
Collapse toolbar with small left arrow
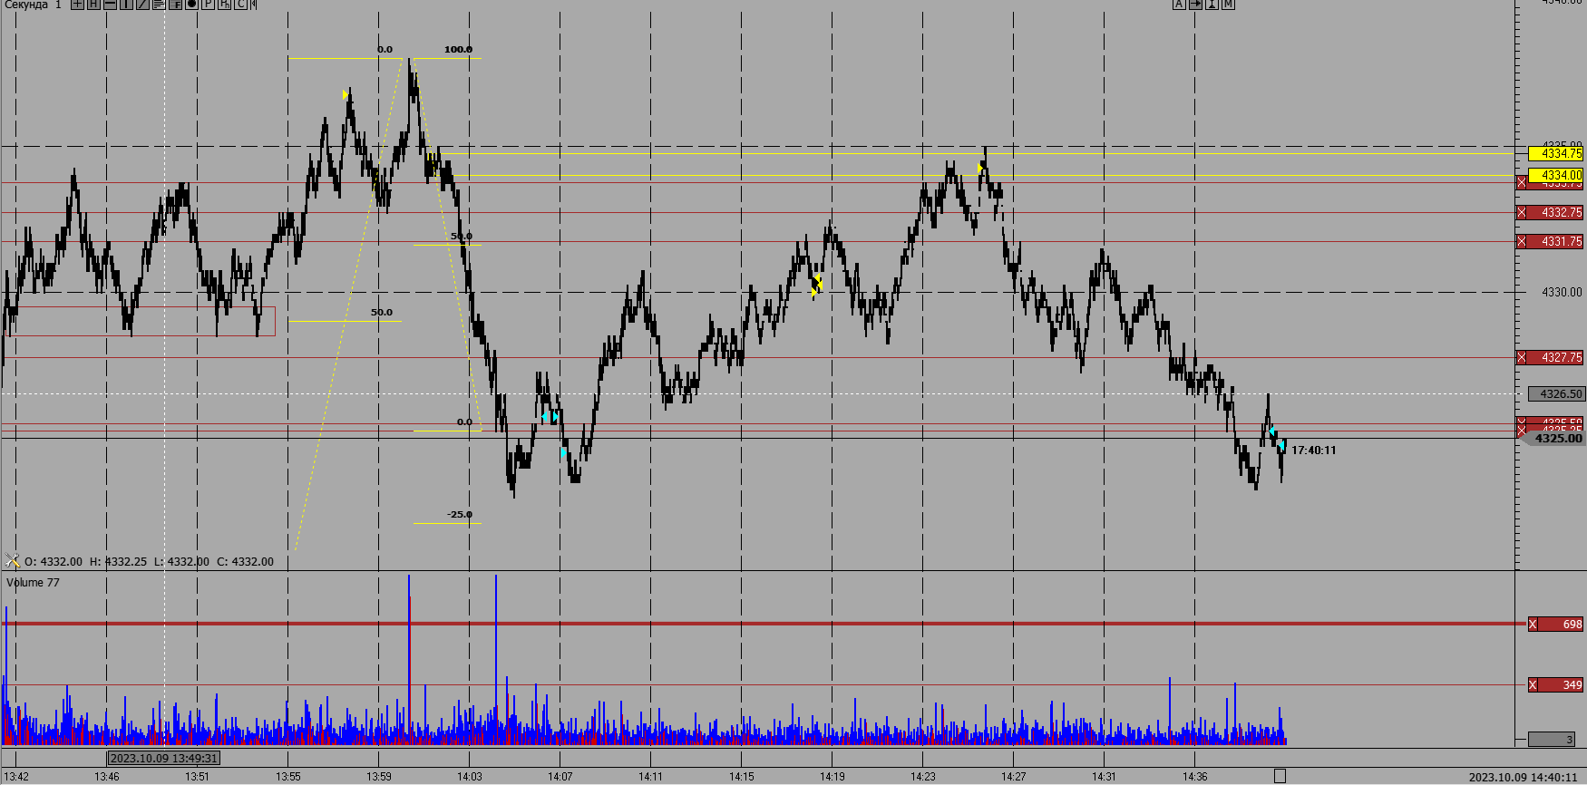click(x=253, y=5)
